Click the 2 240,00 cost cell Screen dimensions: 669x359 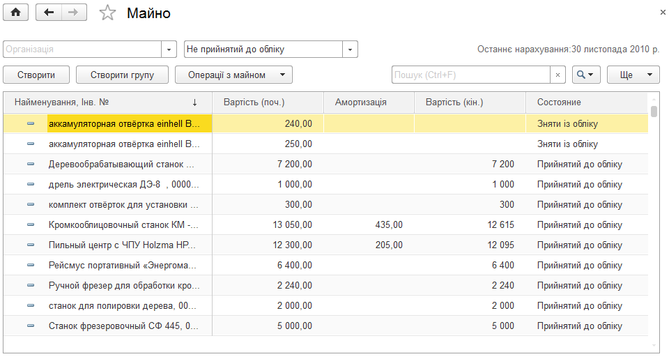tap(268, 286)
